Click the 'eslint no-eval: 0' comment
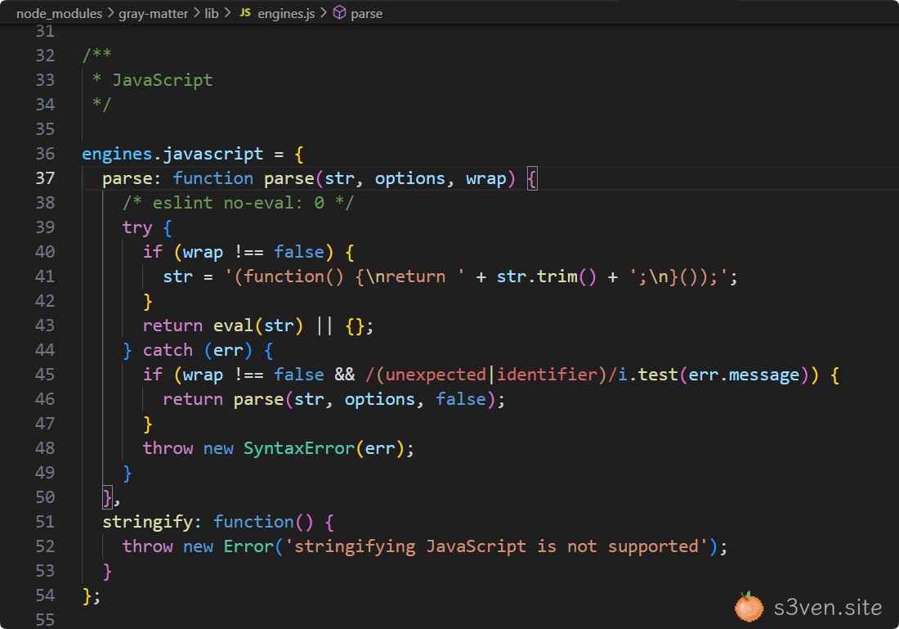899x629 pixels. tap(238, 203)
